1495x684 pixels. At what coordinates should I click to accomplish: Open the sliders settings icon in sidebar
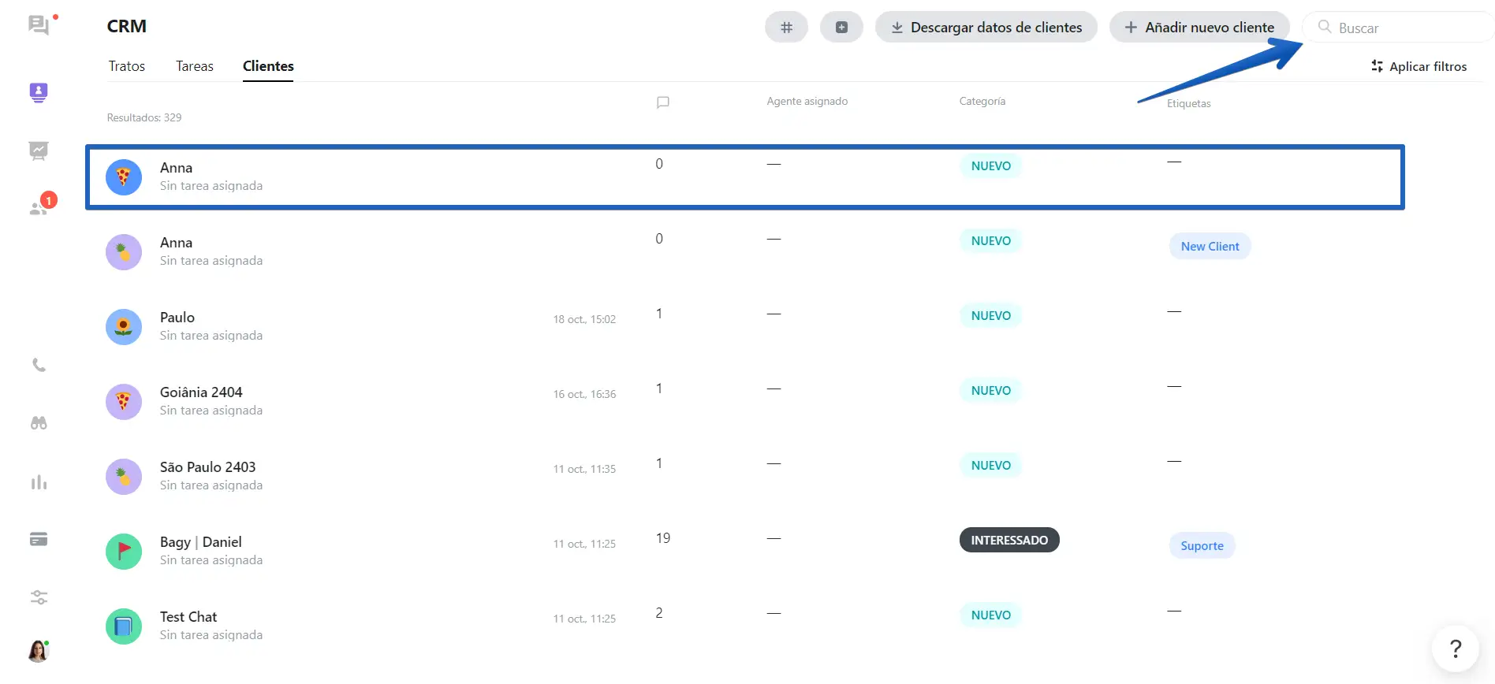tap(39, 597)
